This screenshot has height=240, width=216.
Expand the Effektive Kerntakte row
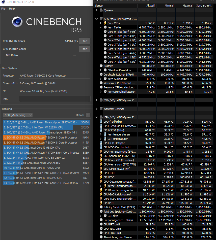pos(101,70)
